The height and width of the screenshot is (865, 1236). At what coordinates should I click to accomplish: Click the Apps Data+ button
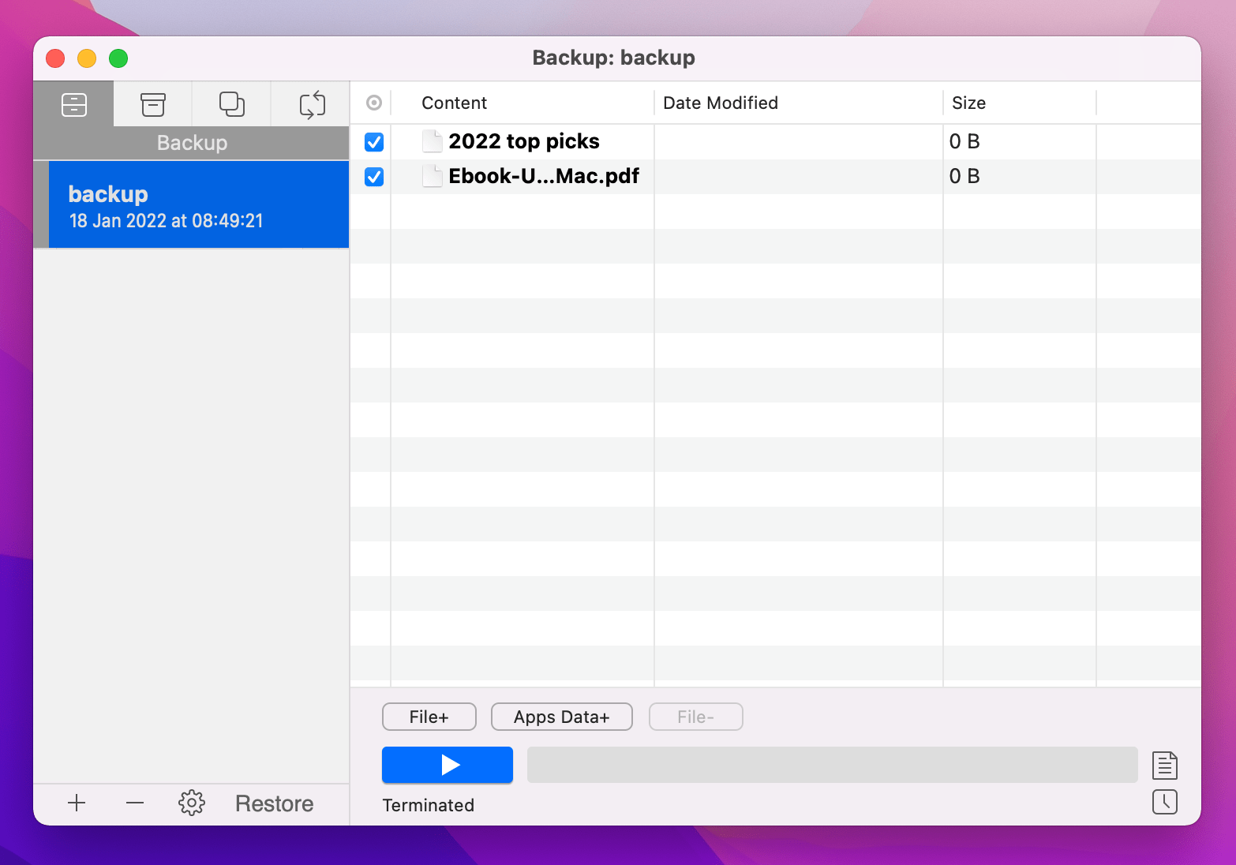tap(561, 717)
